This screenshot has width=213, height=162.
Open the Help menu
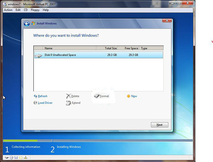[x=46, y=10]
